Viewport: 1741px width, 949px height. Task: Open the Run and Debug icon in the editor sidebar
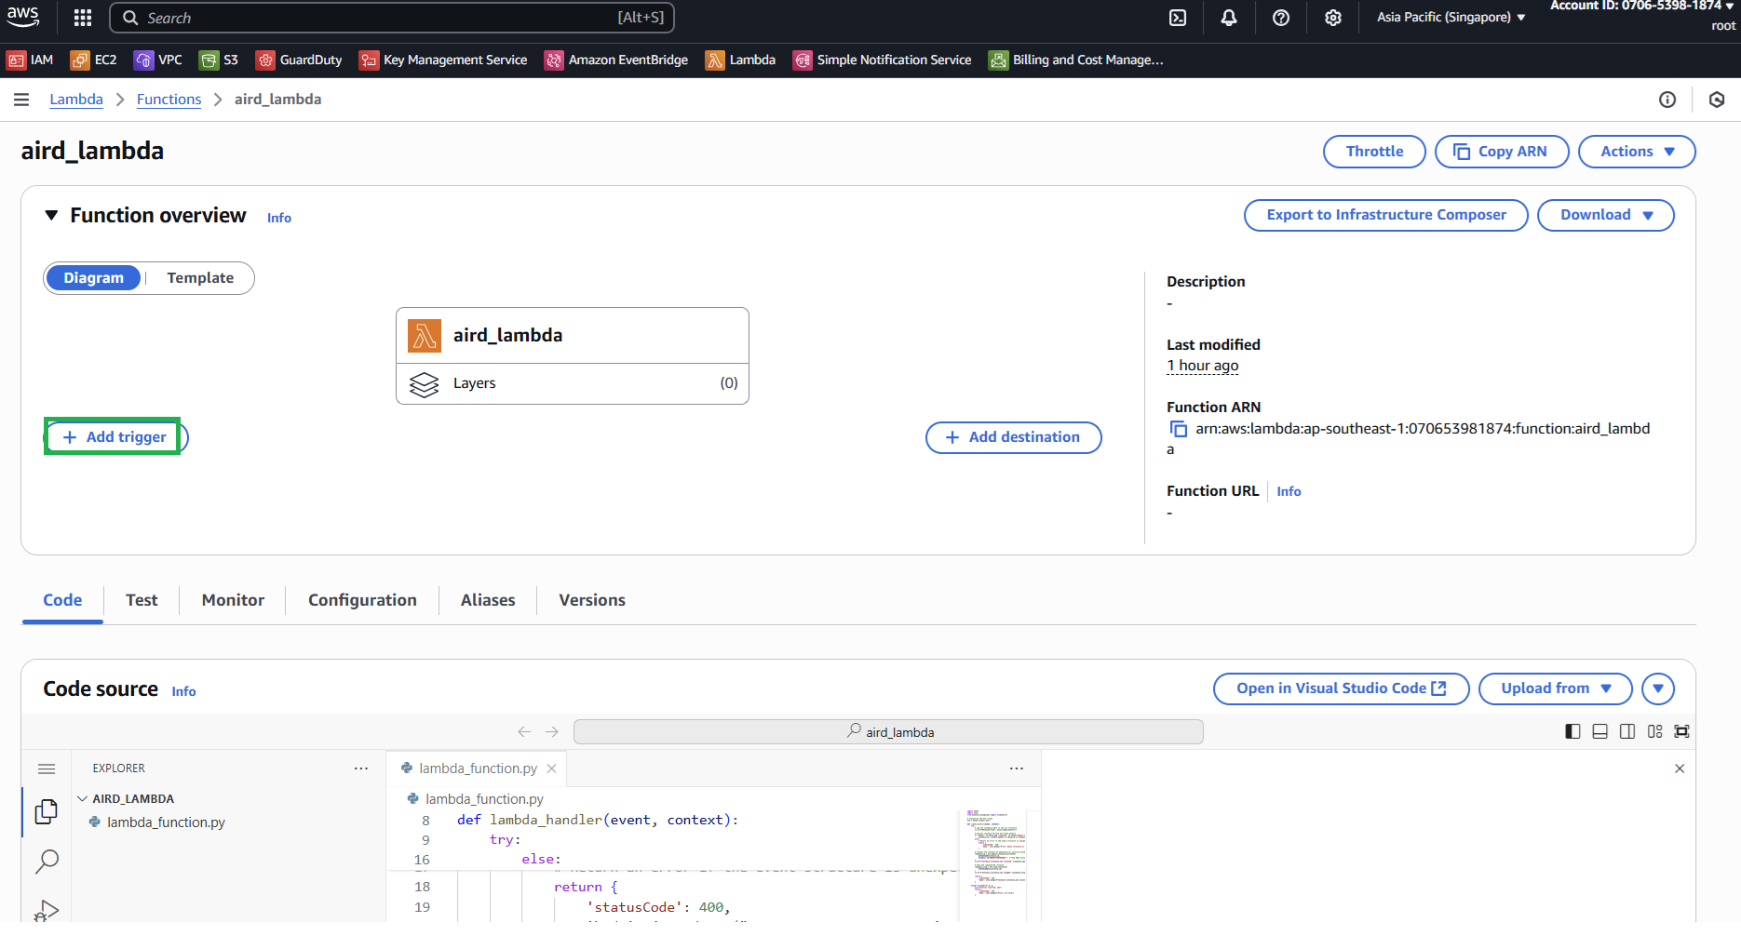coord(47,910)
